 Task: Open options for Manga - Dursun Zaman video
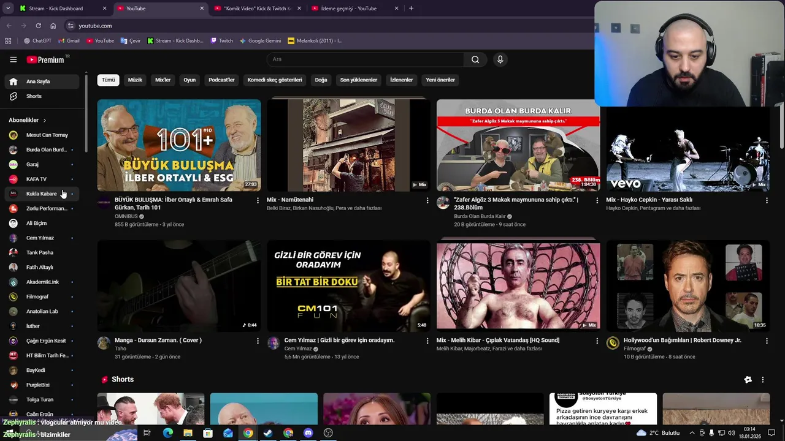coord(258,341)
